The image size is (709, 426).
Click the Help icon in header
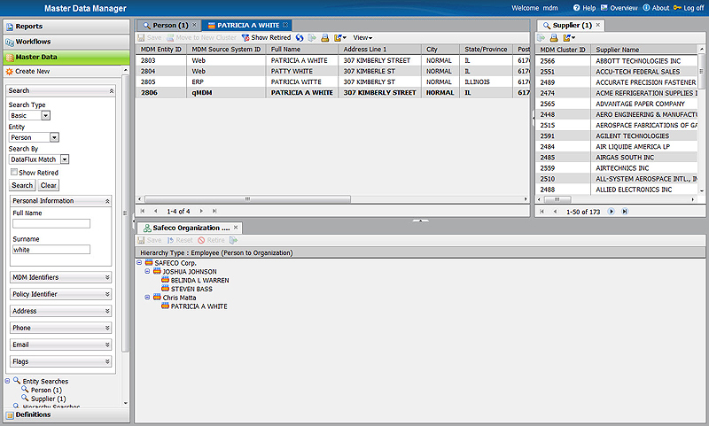click(x=577, y=8)
